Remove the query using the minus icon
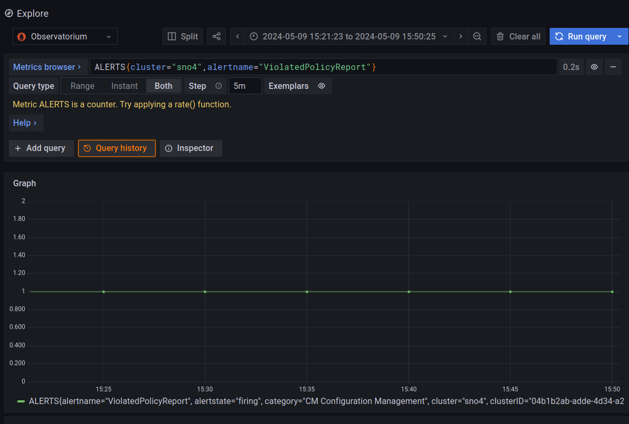The height and width of the screenshot is (424, 629). (x=613, y=67)
